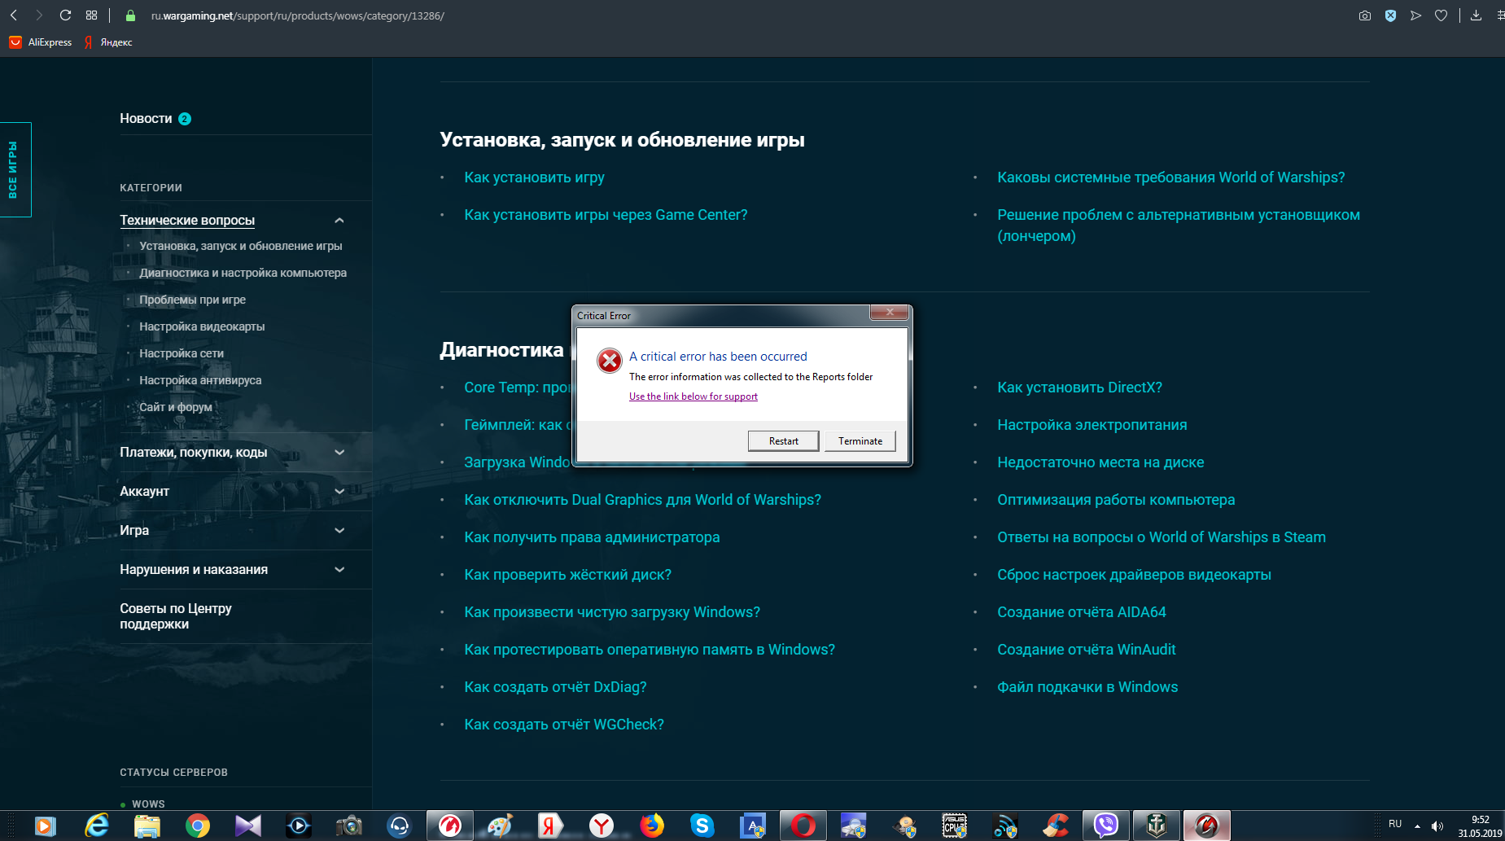Image resolution: width=1505 pixels, height=841 pixels.
Task: Open the Новости menu item
Action: tap(146, 119)
